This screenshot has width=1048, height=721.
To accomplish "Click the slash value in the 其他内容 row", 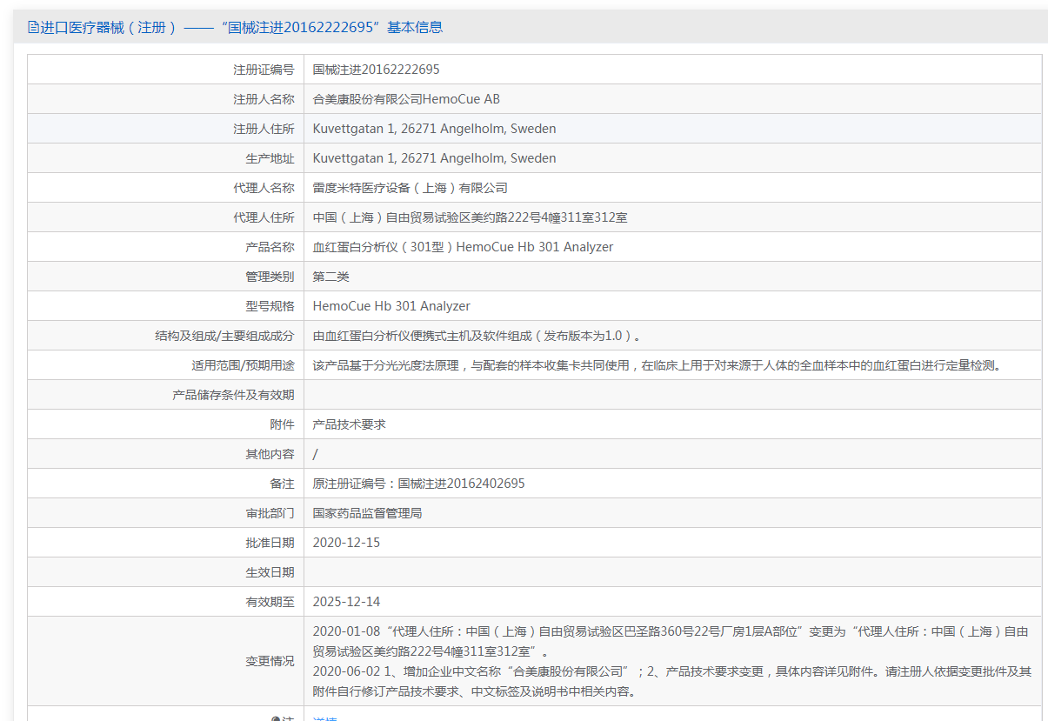I will [x=316, y=454].
